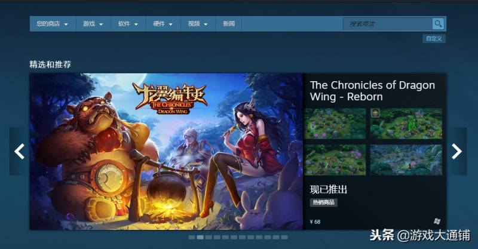Go to previous featured game arrow

[19, 151]
